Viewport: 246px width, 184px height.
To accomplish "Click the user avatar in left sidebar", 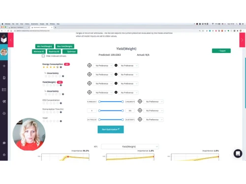I will pos(4,53).
